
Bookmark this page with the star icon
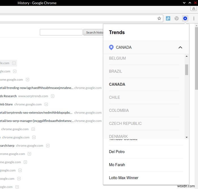click(159, 19)
